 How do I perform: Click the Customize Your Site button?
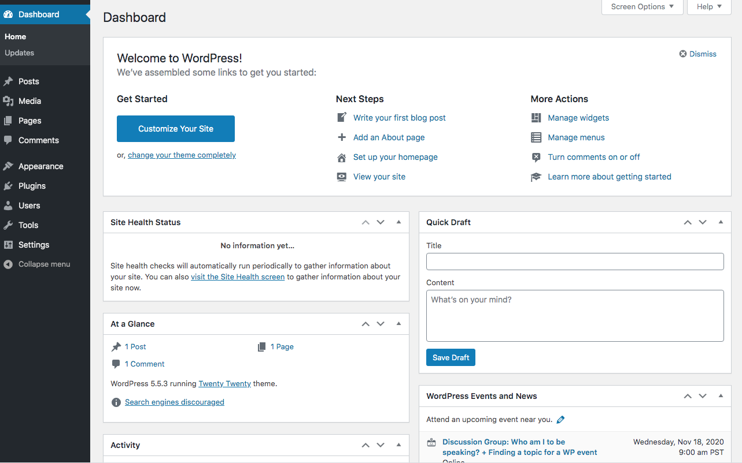176,129
